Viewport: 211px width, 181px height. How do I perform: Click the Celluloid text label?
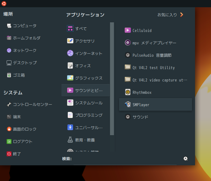click(142, 30)
